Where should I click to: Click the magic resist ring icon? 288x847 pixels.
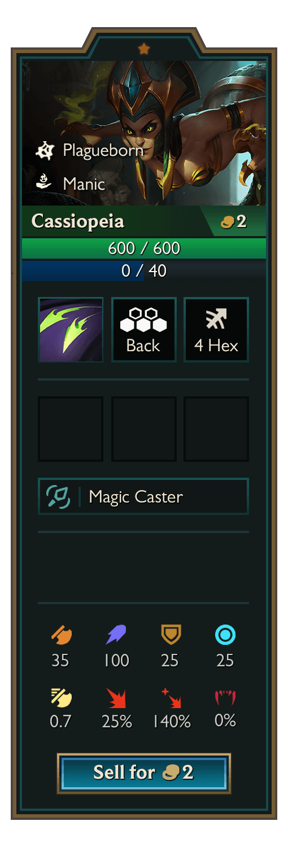(225, 636)
